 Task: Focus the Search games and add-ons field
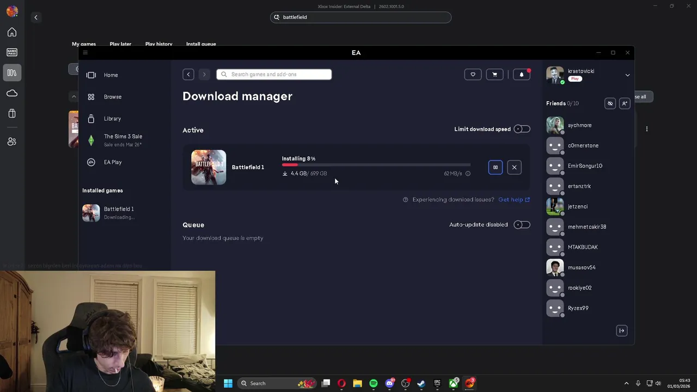coord(274,75)
